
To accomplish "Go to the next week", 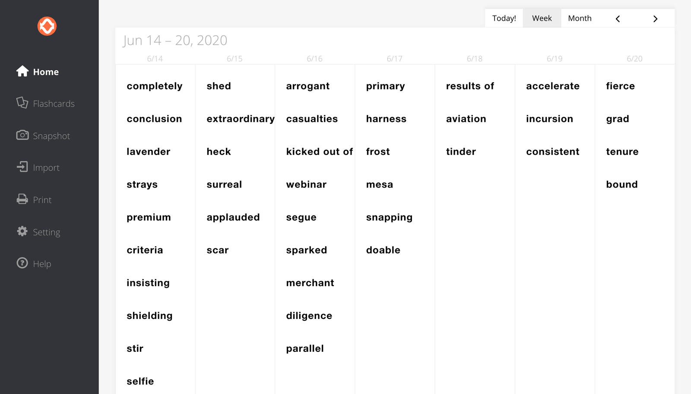I will [655, 19].
